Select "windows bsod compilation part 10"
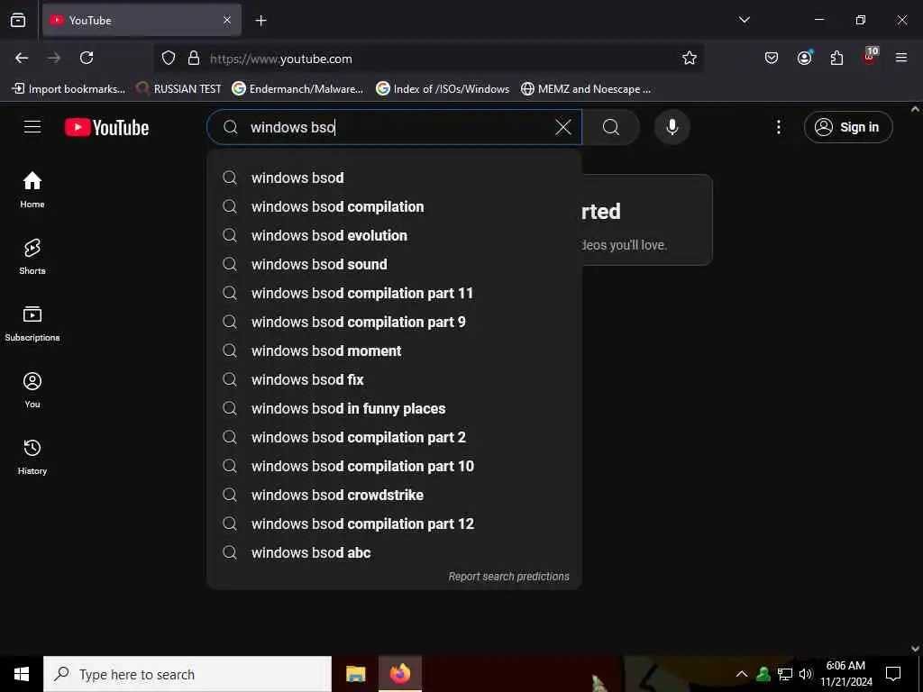 coord(395,466)
